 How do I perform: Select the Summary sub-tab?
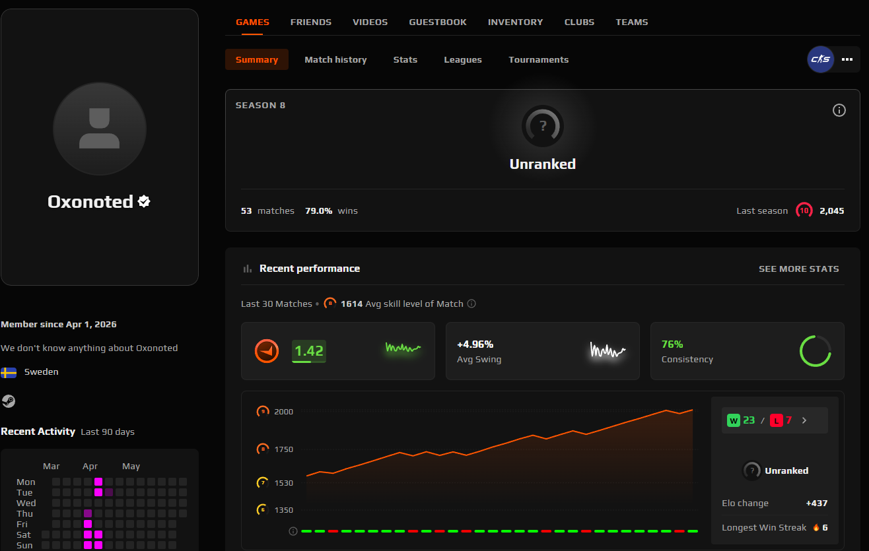pyautogui.click(x=257, y=59)
